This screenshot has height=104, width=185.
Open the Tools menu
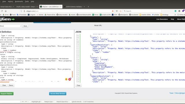coord(27,1)
